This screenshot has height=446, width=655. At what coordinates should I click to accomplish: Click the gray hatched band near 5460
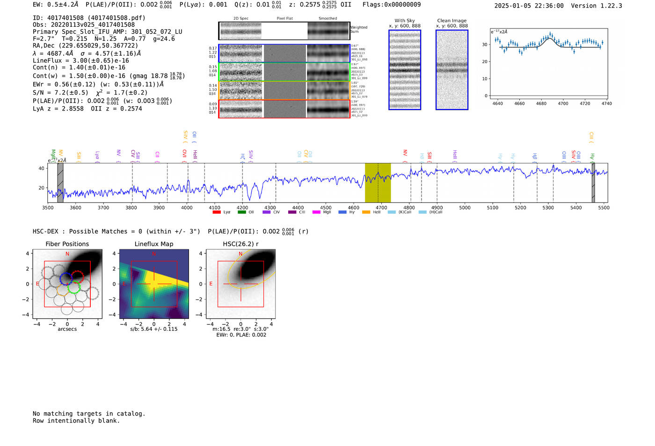tap(593, 183)
